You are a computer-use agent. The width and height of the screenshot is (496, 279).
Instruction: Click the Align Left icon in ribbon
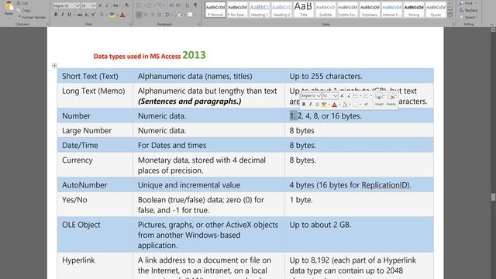(139, 15)
